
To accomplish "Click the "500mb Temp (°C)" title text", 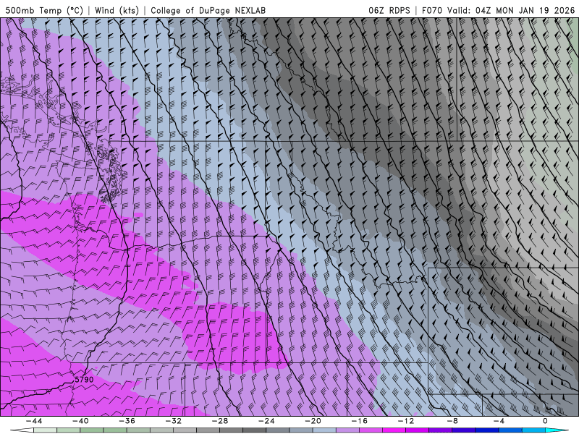I will [44, 10].
